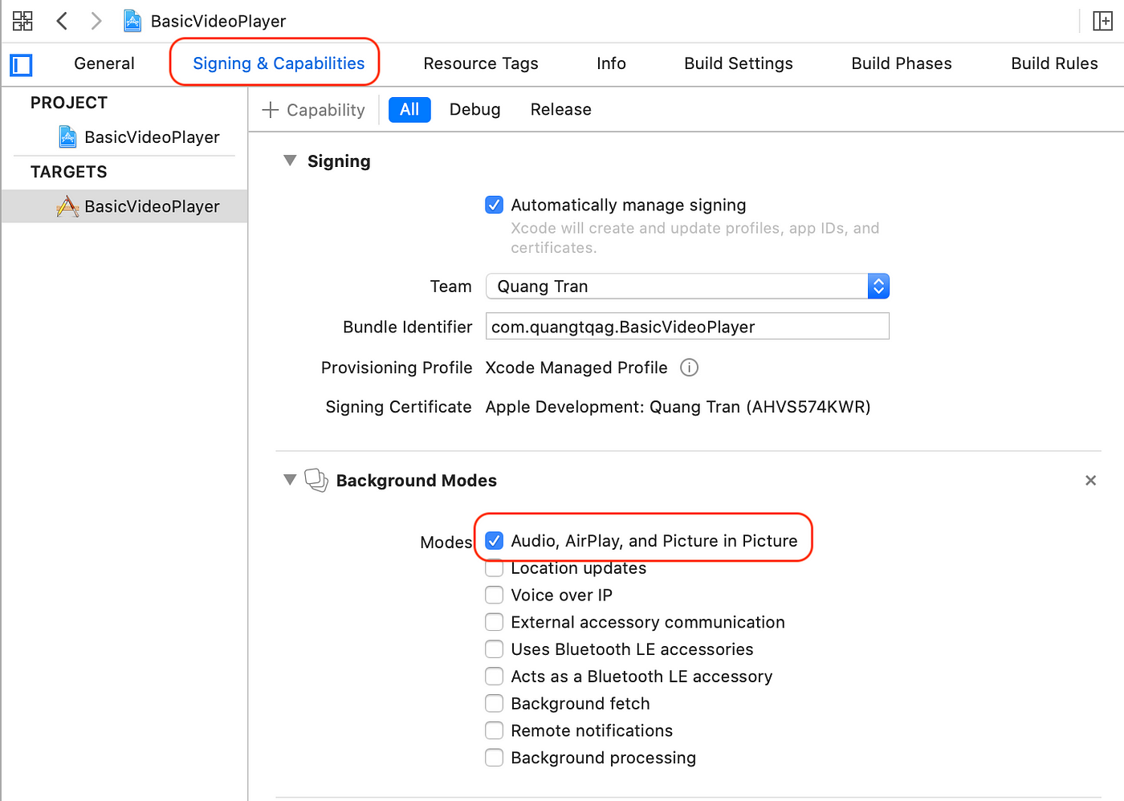This screenshot has height=801, width=1124.
Task: Open the related items grid menu
Action: coord(22,21)
